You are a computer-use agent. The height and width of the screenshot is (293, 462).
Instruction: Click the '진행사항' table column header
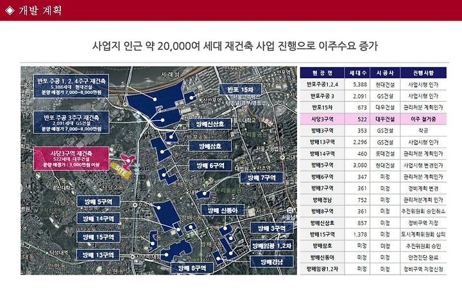click(x=423, y=72)
